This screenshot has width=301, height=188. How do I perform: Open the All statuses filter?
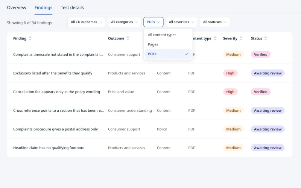[215, 22]
